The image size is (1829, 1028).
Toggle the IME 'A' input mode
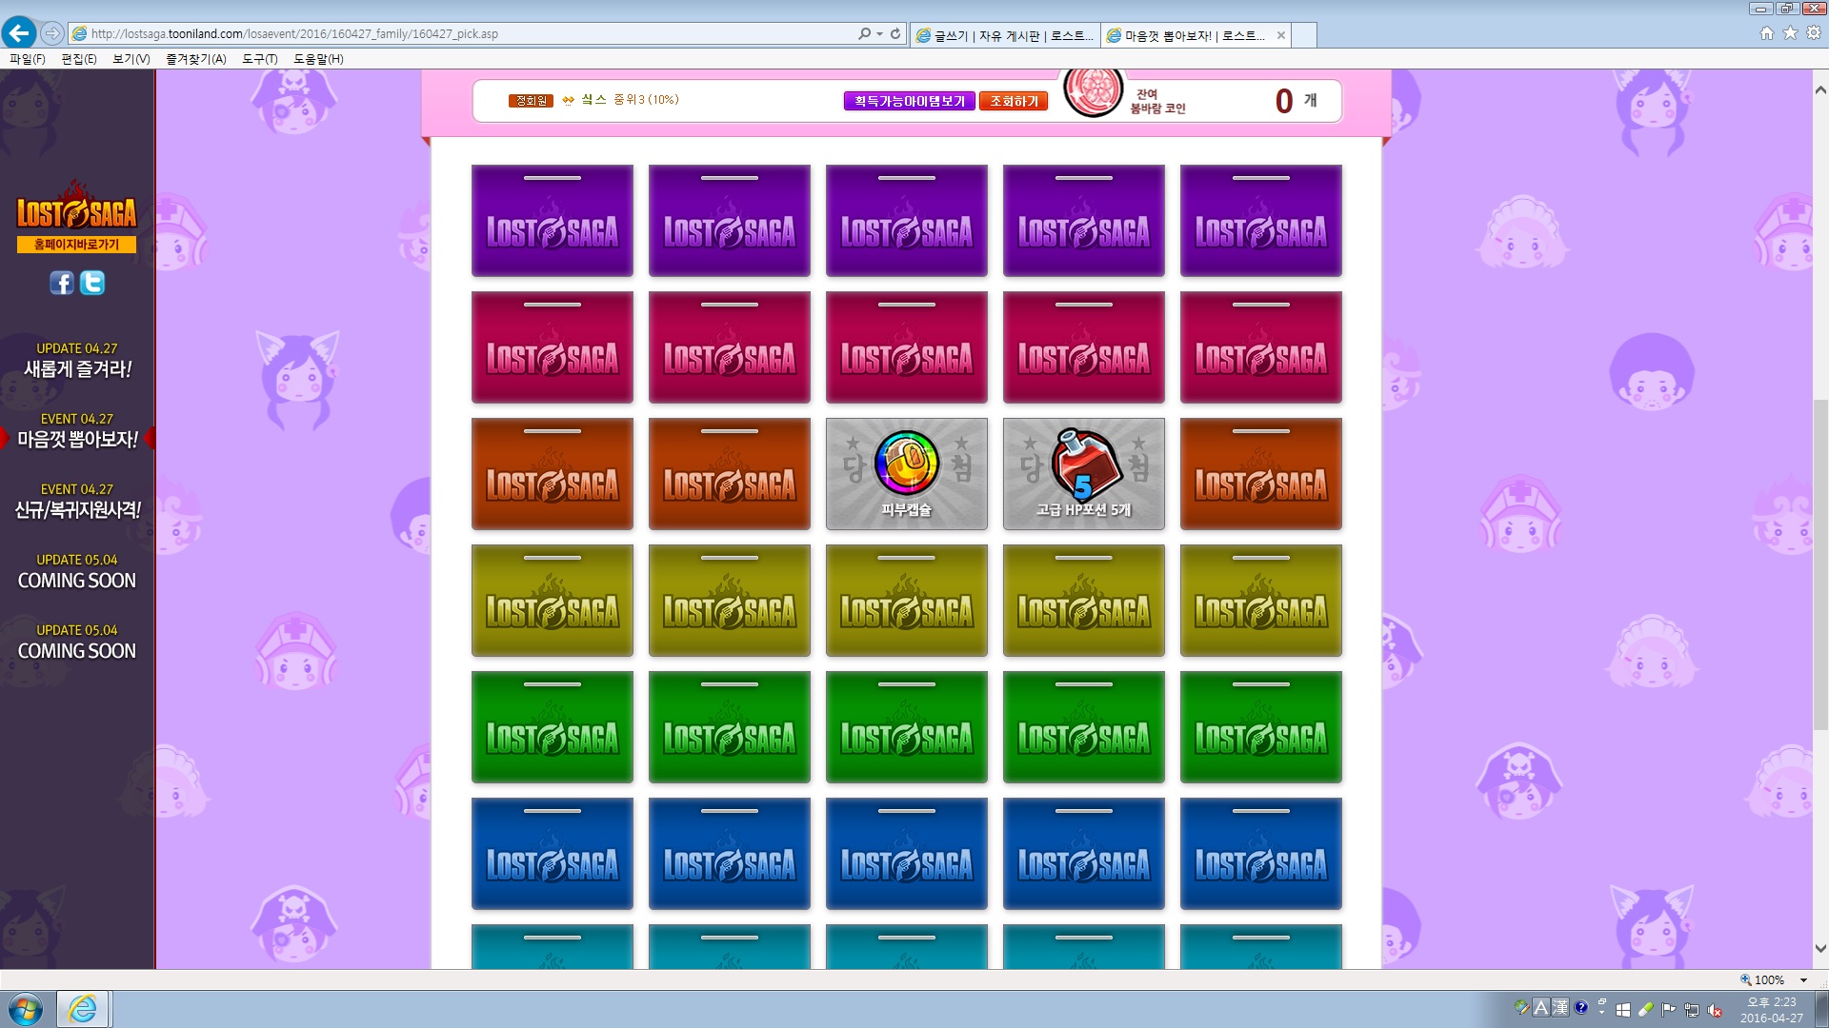1540,1007
